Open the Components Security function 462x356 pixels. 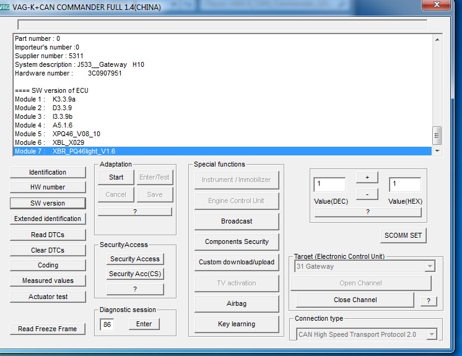(237, 241)
